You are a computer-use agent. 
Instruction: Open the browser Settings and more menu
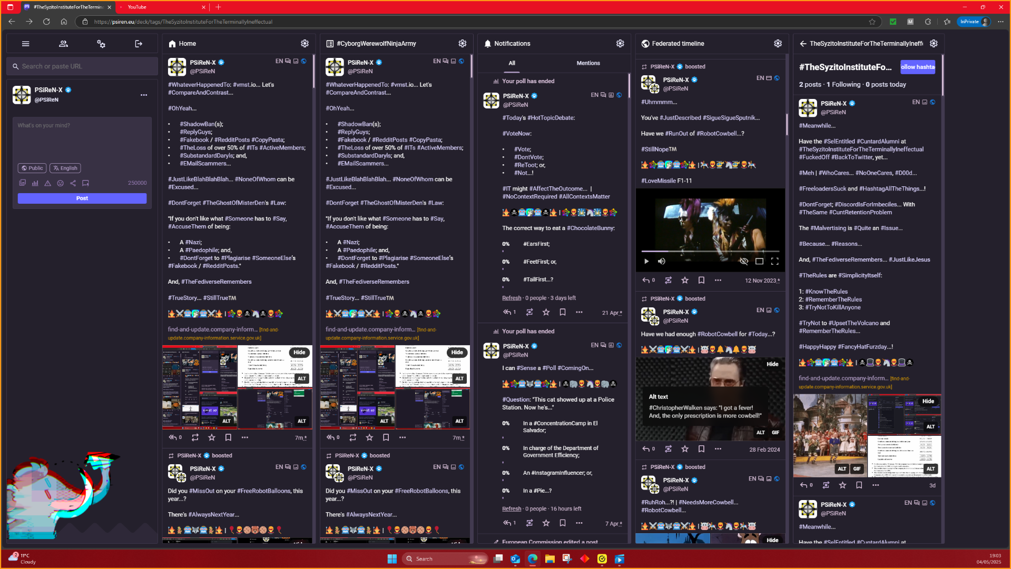pyautogui.click(x=1000, y=22)
